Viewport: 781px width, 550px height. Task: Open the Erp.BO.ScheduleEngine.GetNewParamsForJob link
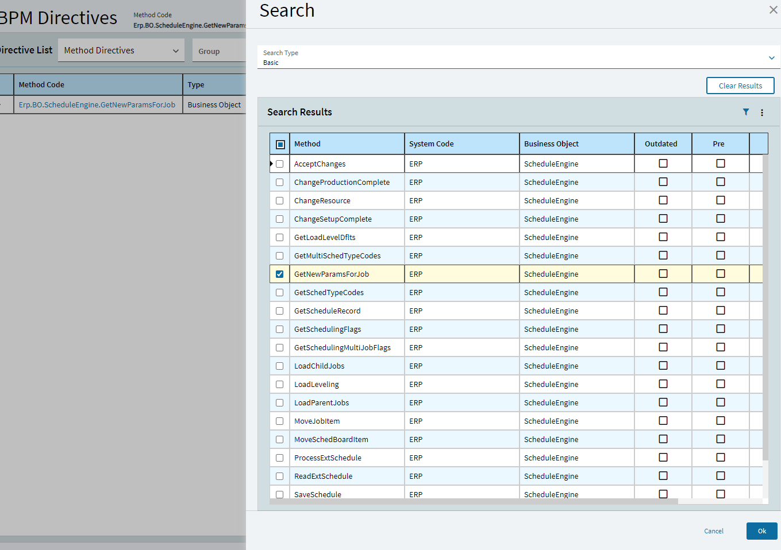pos(97,104)
